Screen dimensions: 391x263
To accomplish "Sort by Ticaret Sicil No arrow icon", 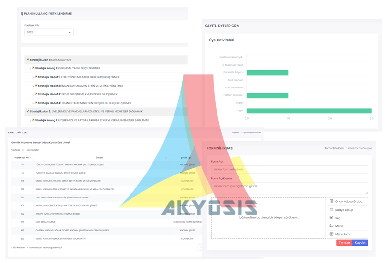I will [31, 158].
